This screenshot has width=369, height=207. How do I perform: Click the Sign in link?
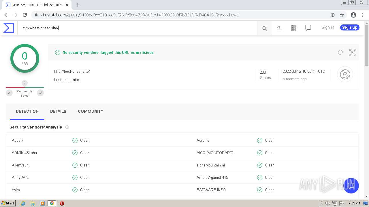(x=328, y=27)
